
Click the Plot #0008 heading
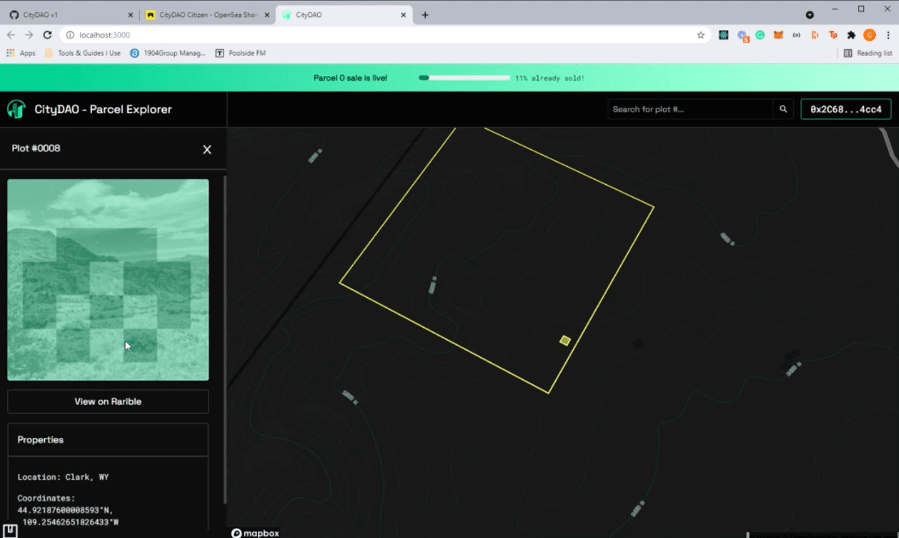tap(36, 148)
